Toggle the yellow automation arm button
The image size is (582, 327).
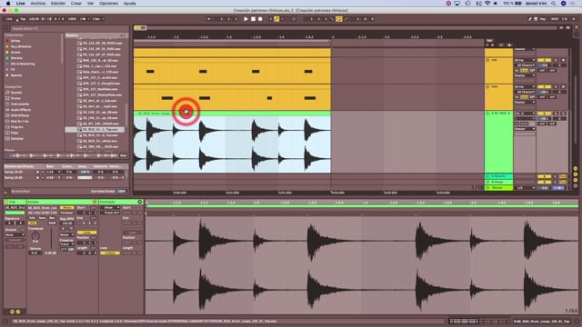pos(276,19)
